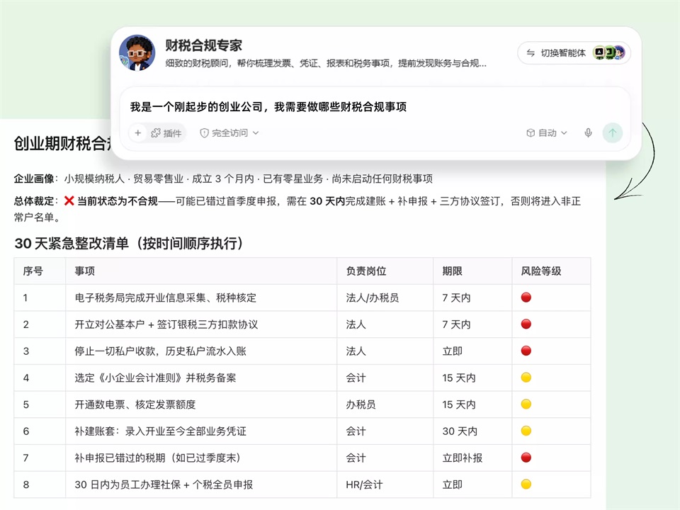Click the shield icon beside 完全访问
Viewport: 680px width, 510px height.
click(x=204, y=133)
